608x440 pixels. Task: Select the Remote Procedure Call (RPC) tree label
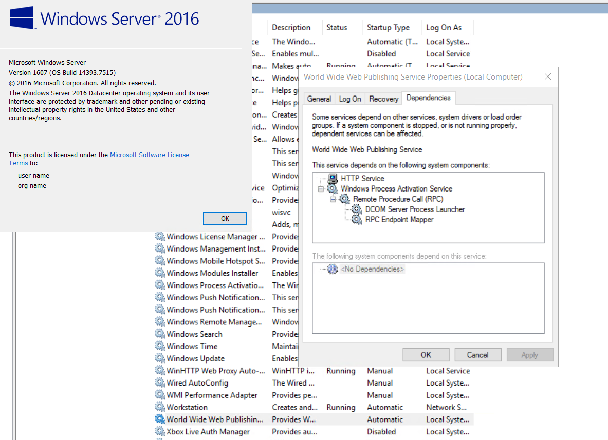(x=398, y=199)
